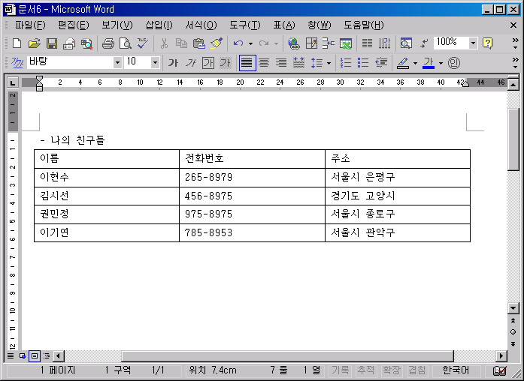Click 추적 in the status bar

(366, 370)
